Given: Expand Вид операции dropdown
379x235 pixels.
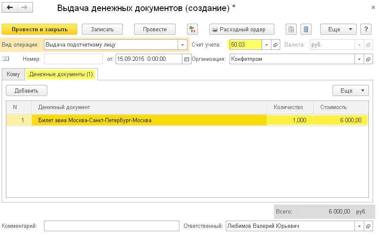Looking at the screenshot, I should (x=182, y=45).
